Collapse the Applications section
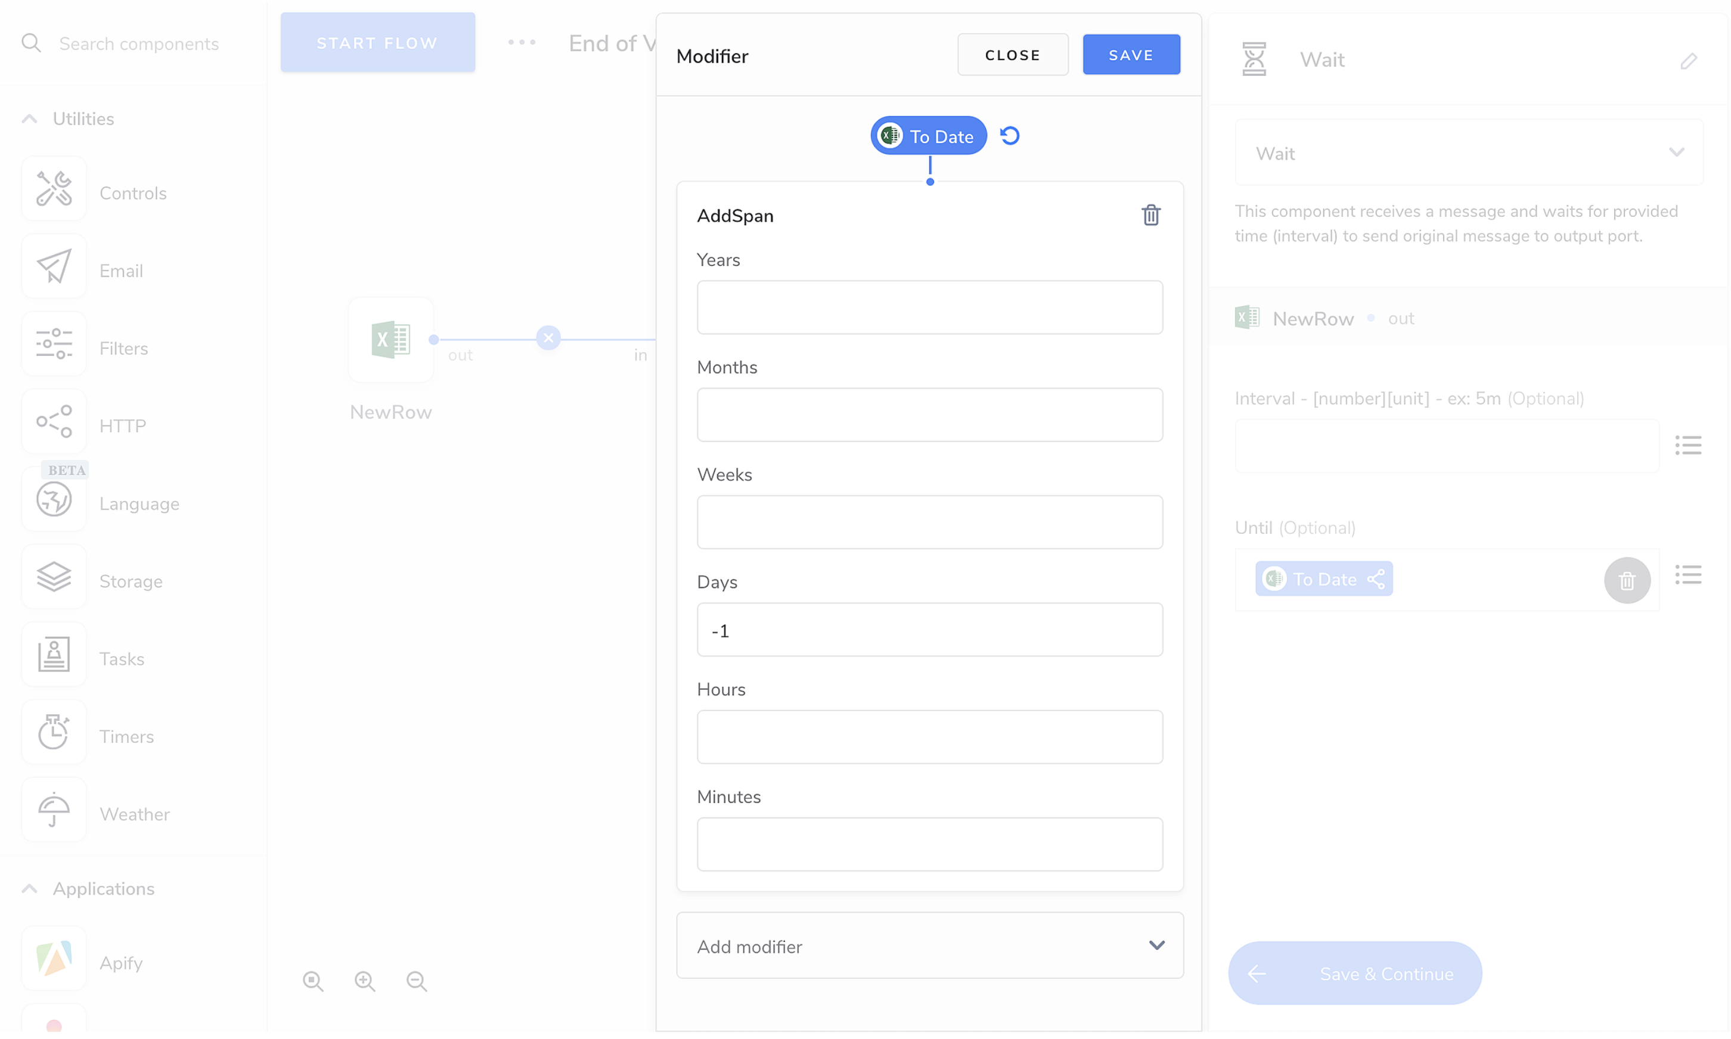 (29, 888)
